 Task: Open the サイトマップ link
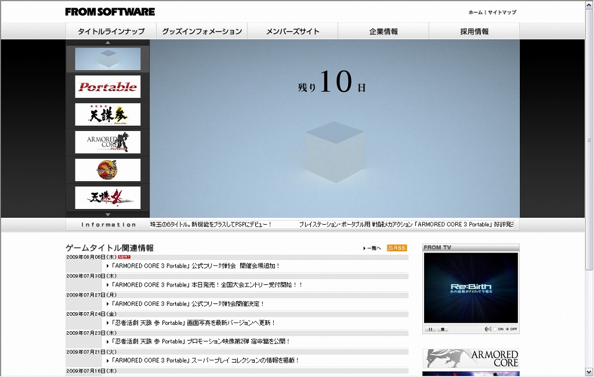[502, 12]
